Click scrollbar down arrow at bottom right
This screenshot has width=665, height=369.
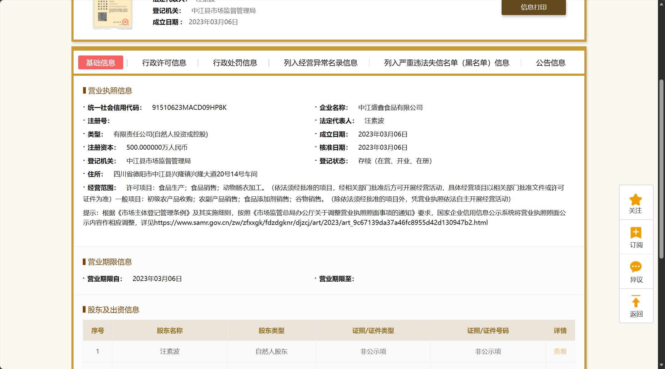tap(661, 365)
